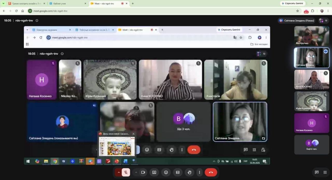Expand audio settings arrow beside microphone
The height and width of the screenshot is (180, 332).
tap(119, 172)
